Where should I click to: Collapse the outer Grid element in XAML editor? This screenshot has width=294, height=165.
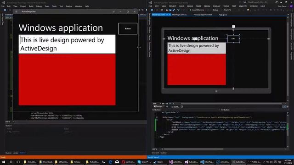pos(157,117)
